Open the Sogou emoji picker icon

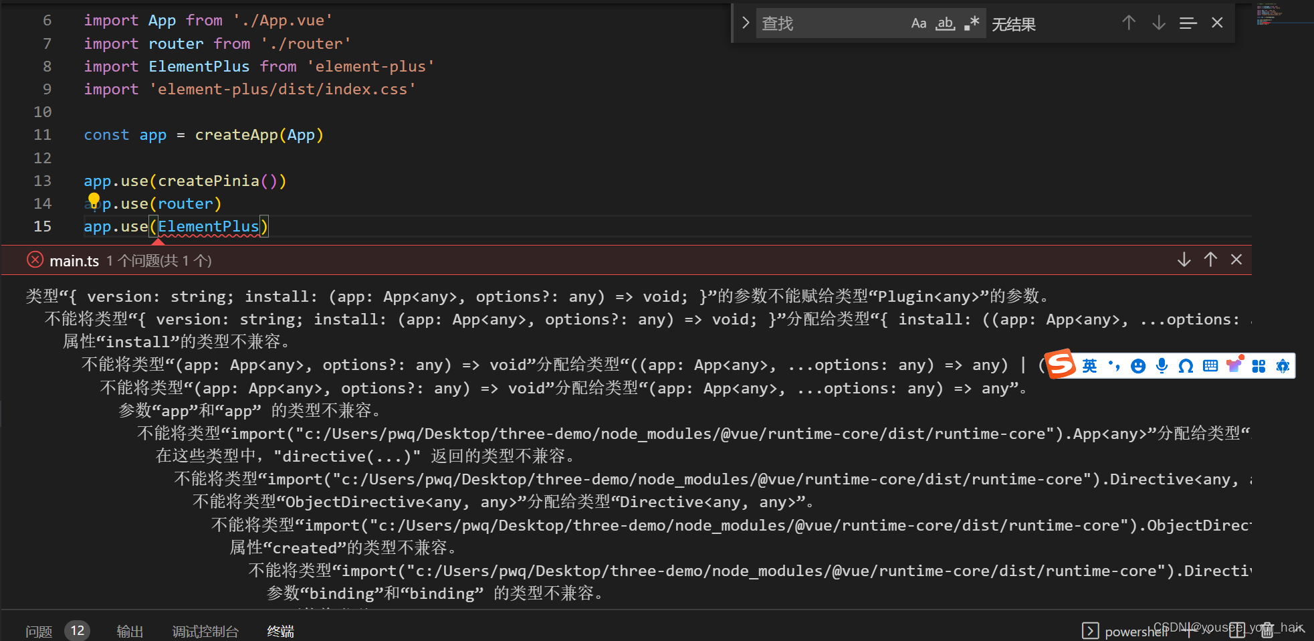[1138, 366]
